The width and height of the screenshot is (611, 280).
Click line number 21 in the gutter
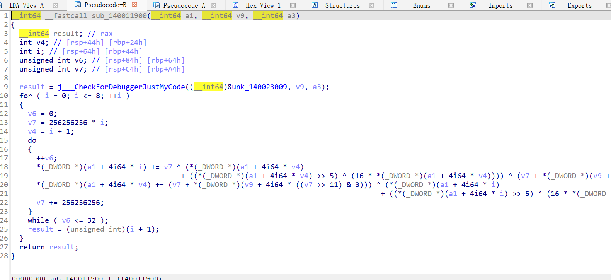[4, 193]
